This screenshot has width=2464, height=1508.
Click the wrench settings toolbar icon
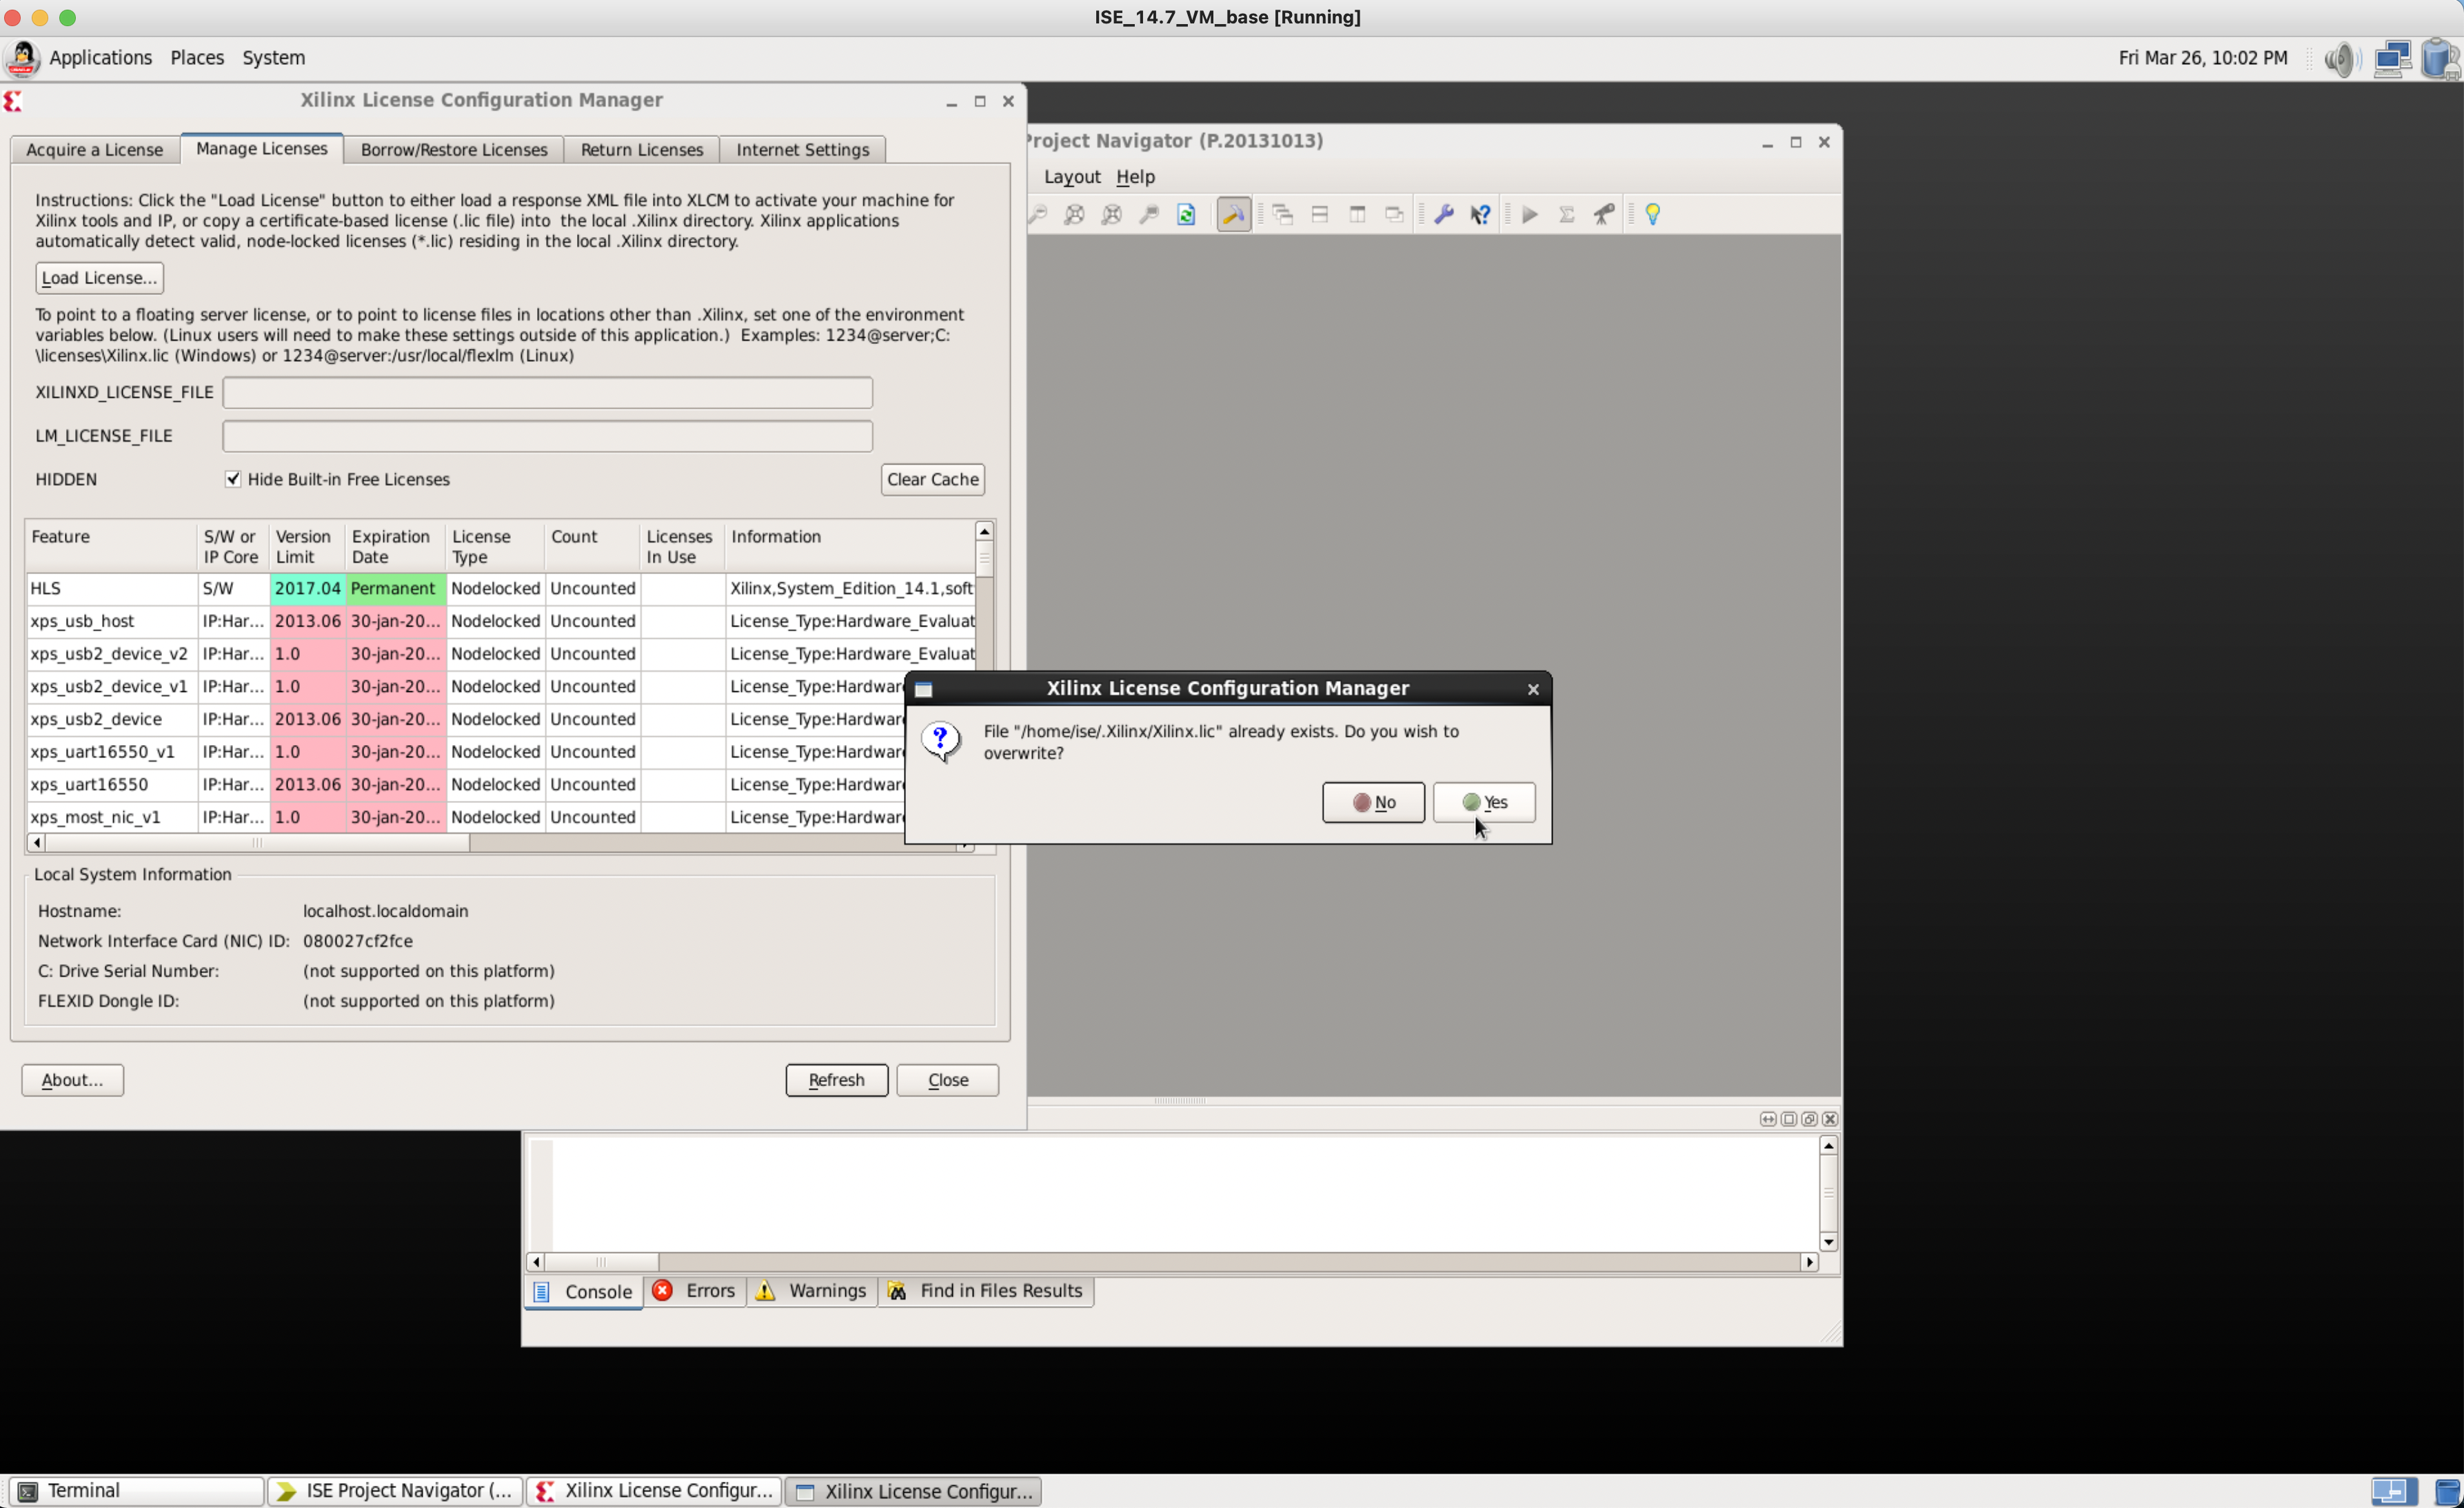point(1443,214)
